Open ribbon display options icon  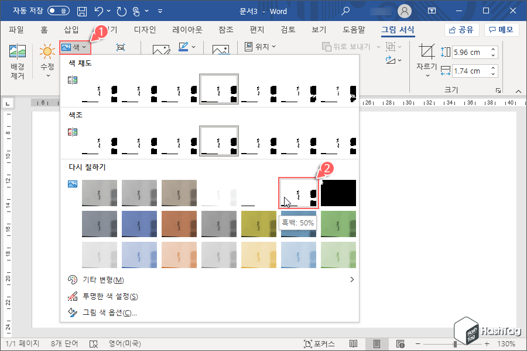[x=432, y=11]
